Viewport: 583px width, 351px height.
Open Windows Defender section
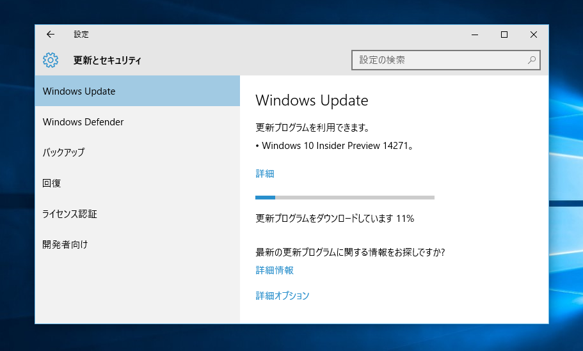click(138, 122)
